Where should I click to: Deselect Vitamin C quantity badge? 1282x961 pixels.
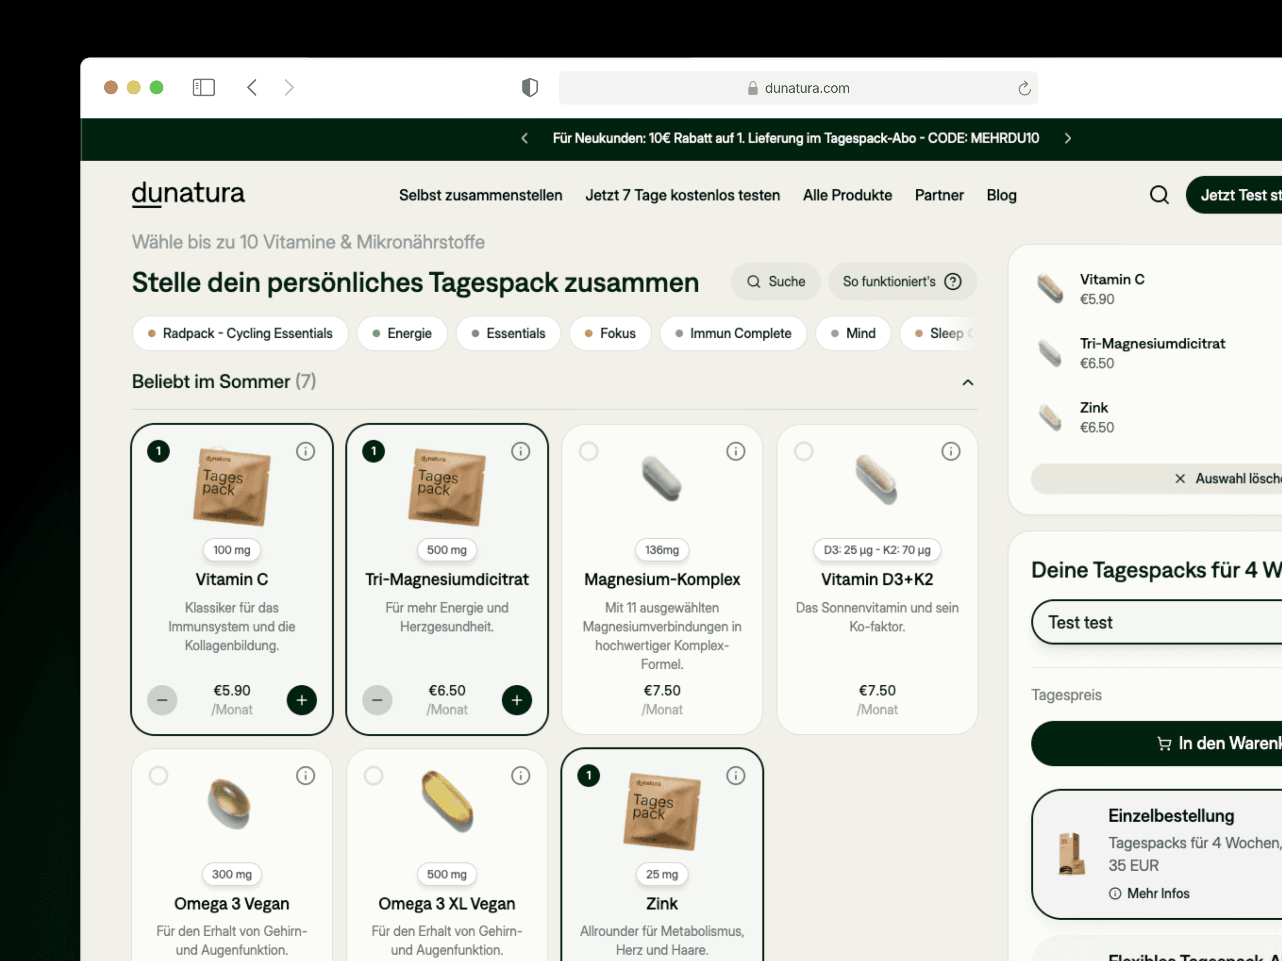coord(158,451)
